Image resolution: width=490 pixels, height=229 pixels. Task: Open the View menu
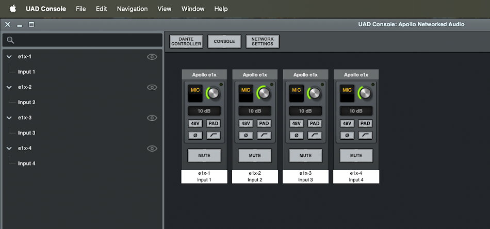165,9
